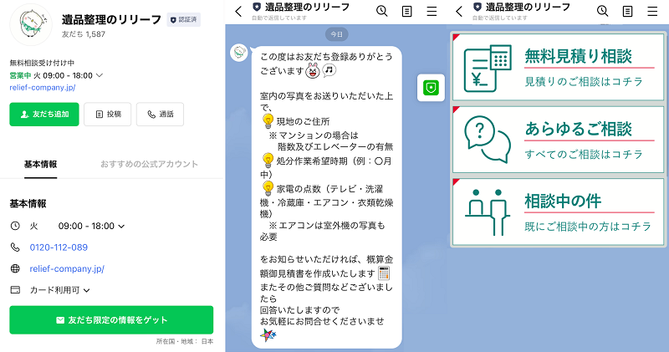Click the phone icon in 基本情報

coord(15,247)
